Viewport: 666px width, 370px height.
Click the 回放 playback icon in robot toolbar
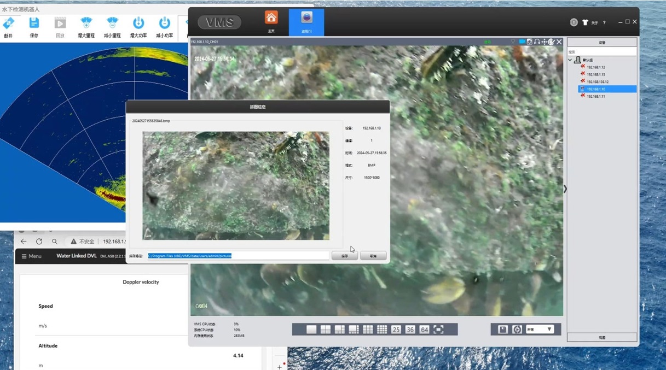[x=60, y=23]
